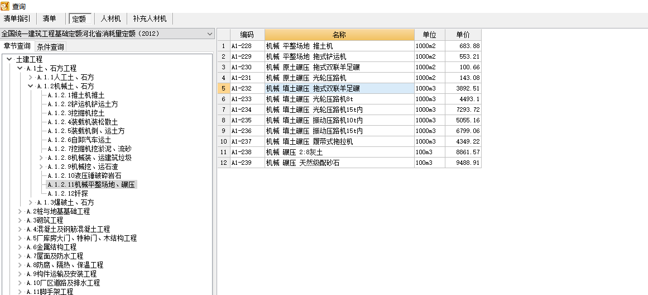Click the code cell A1-236
648x295 pixels.
pyautogui.click(x=247, y=131)
